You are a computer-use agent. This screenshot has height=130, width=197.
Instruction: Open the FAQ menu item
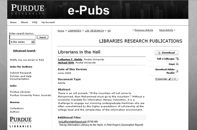[35, 23]
